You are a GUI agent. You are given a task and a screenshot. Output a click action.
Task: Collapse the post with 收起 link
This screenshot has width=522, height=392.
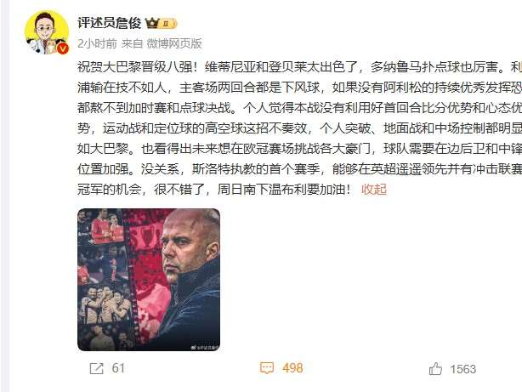pyautogui.click(x=374, y=189)
